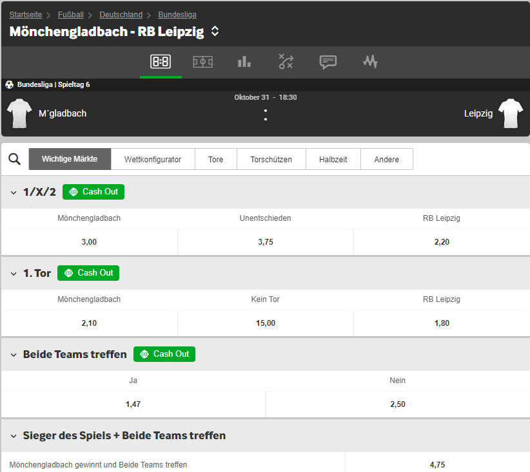The width and height of the screenshot is (530, 472).
Task: Click the Bundesliga football icon
Action: [x=10, y=85]
